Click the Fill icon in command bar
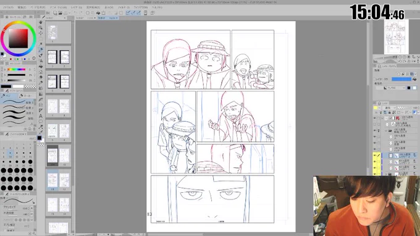Viewport: 420px width, 236px height. [98, 12]
